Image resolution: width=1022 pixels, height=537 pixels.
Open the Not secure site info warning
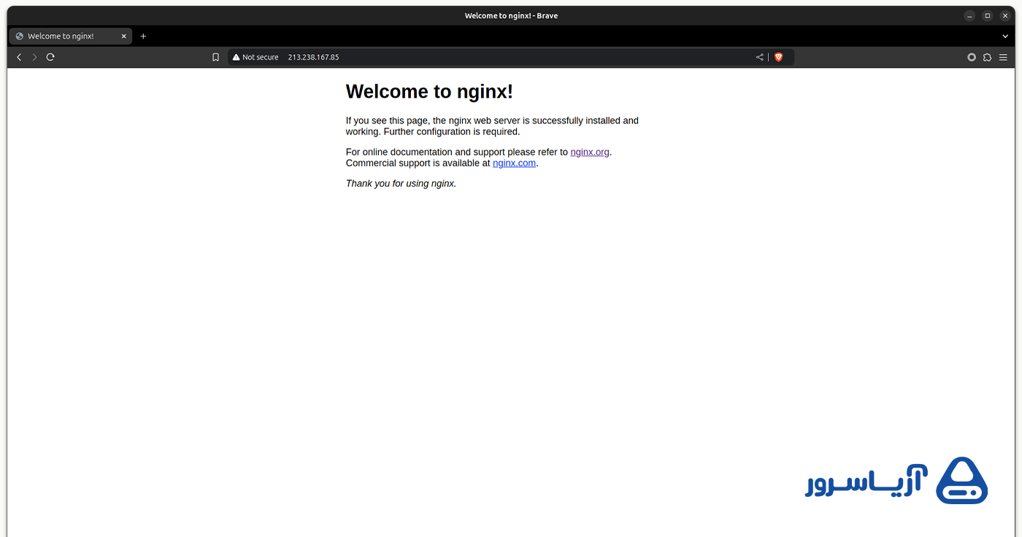tap(255, 57)
